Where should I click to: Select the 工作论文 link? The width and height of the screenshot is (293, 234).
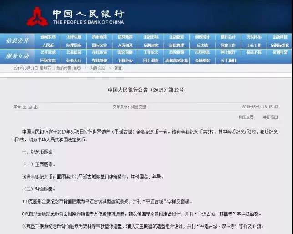(x=151, y=52)
